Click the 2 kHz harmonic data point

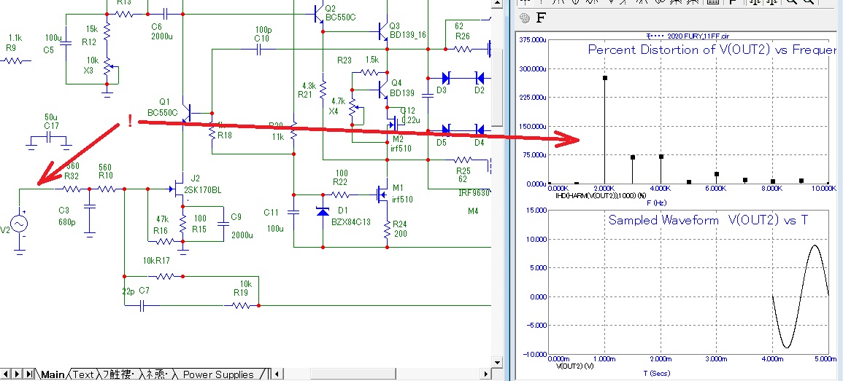click(605, 78)
